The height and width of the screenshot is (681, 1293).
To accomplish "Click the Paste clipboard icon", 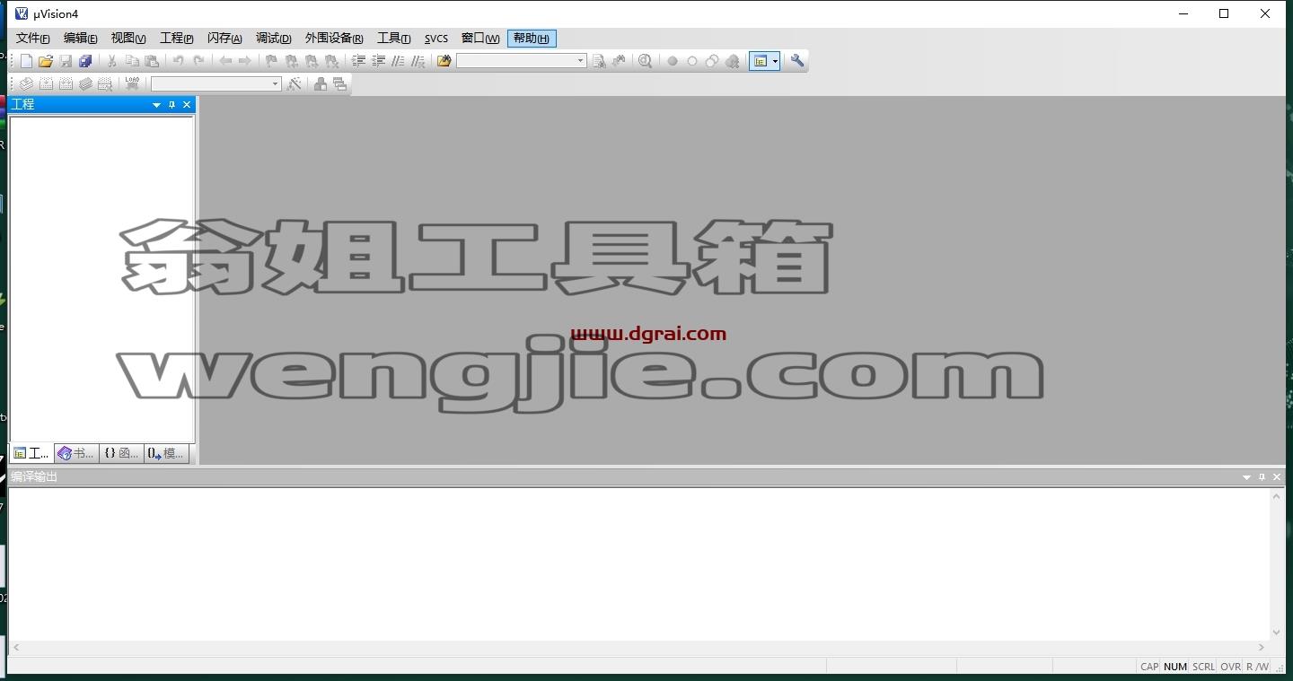I will pos(152,61).
